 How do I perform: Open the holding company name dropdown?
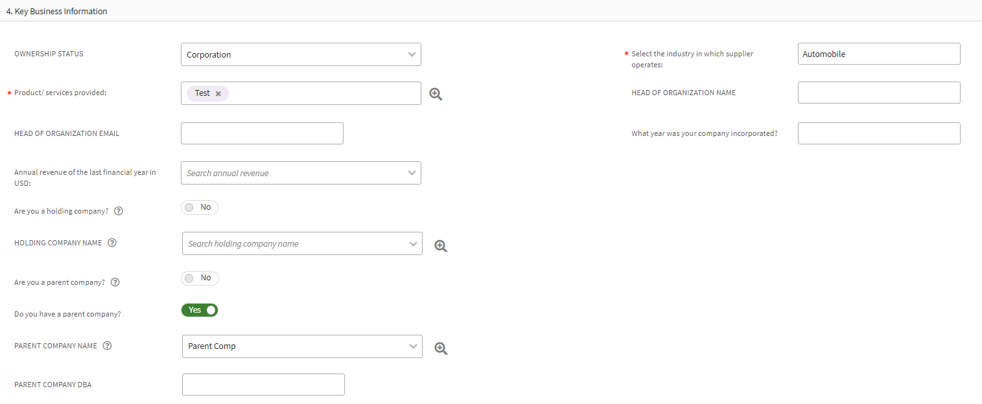(x=302, y=243)
